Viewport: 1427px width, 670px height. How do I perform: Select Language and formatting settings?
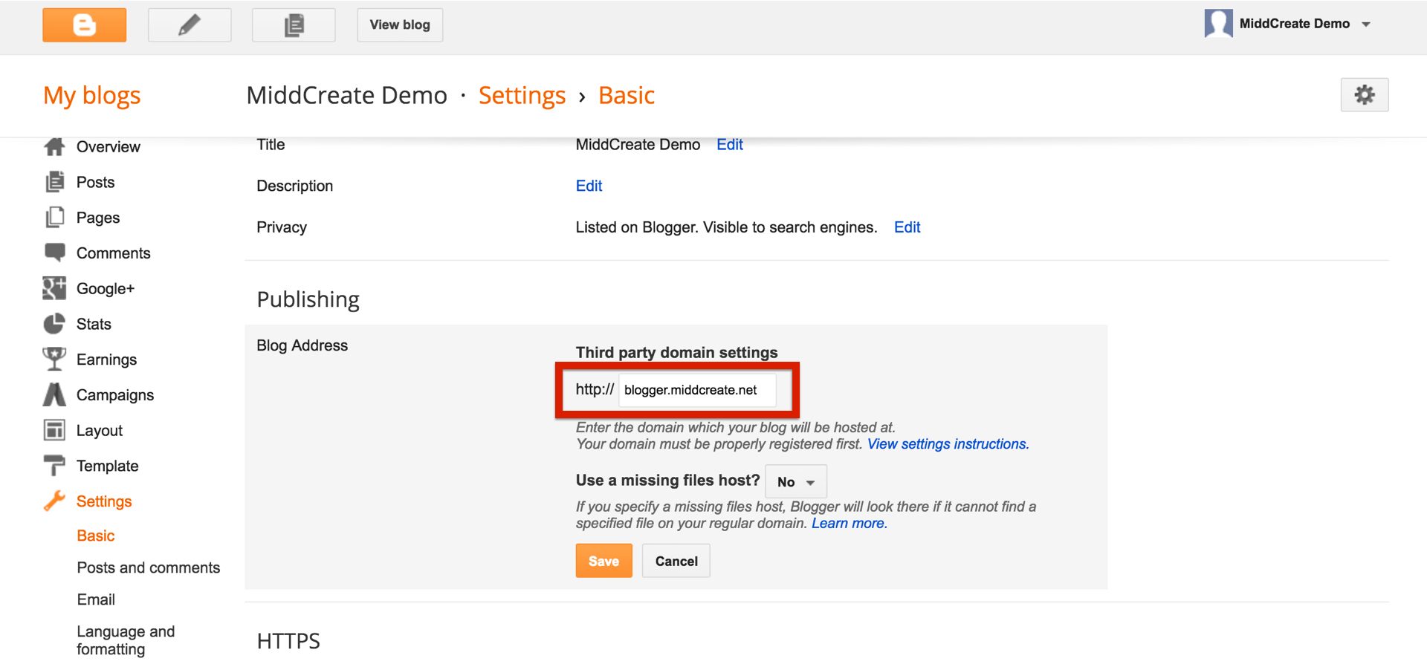(x=126, y=640)
